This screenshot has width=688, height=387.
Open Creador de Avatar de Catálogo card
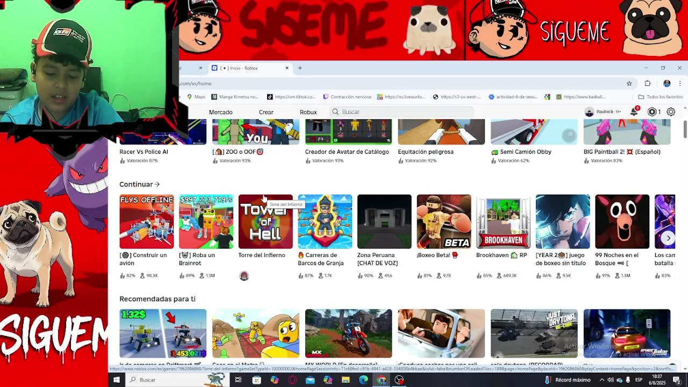pos(348,140)
